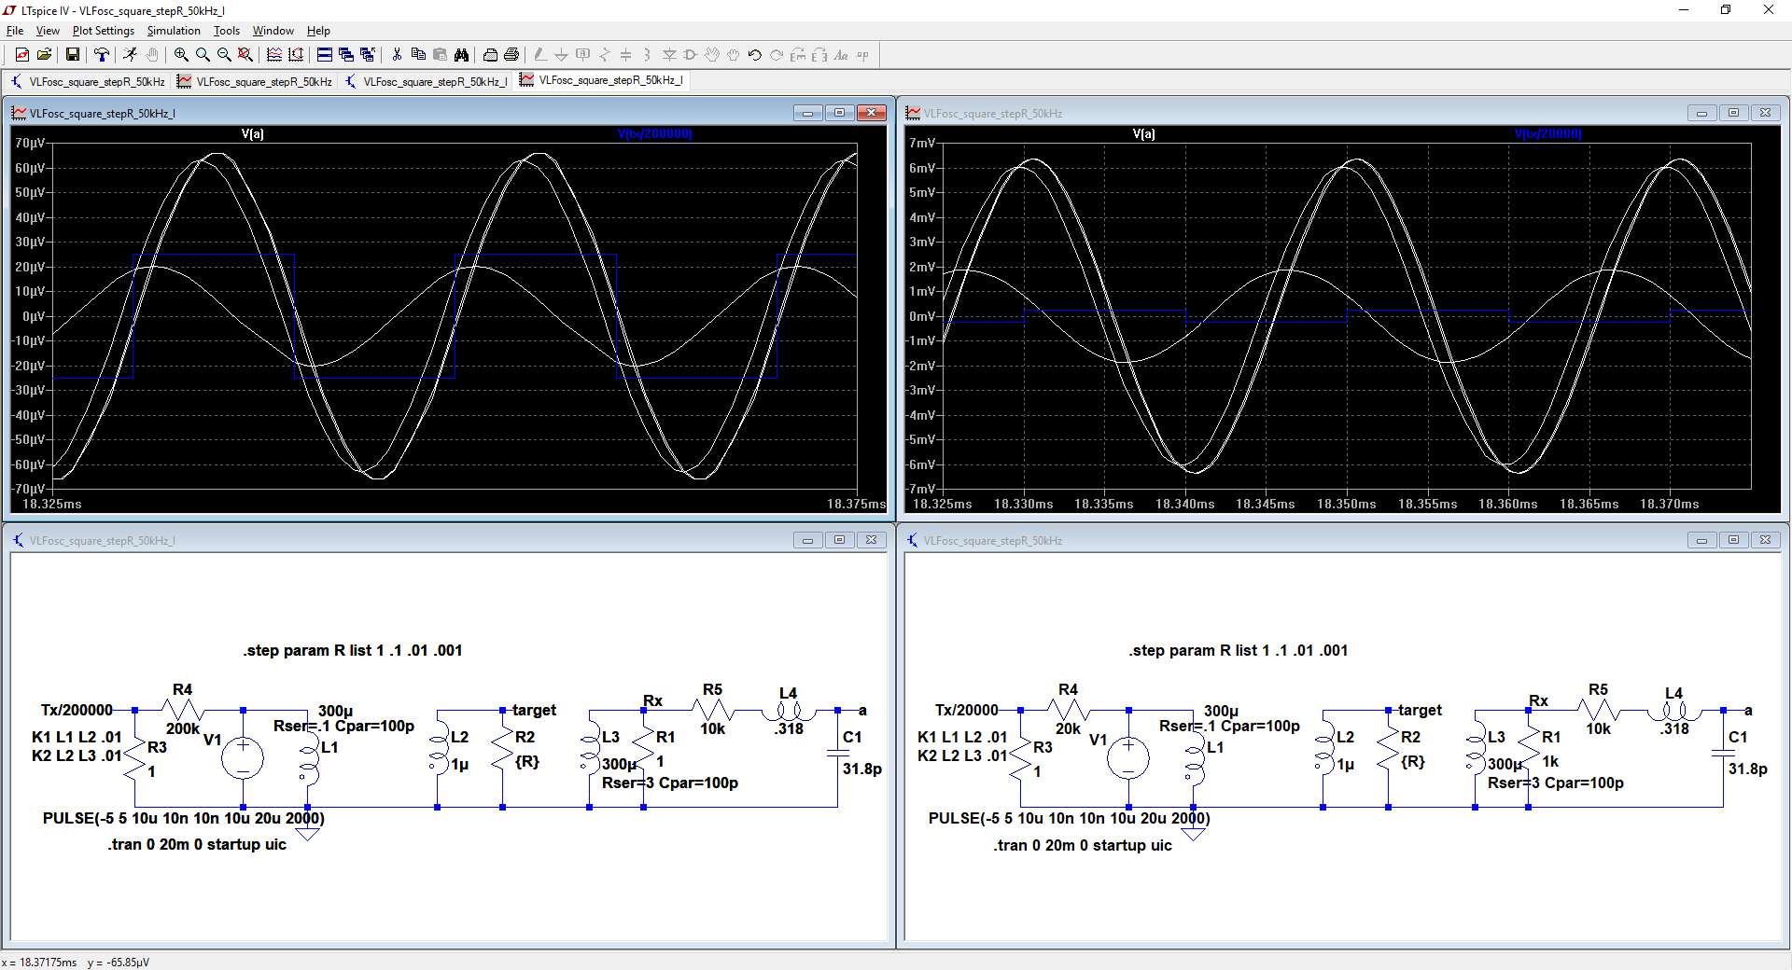
Task: Open the Simulation menu
Action: point(173,31)
